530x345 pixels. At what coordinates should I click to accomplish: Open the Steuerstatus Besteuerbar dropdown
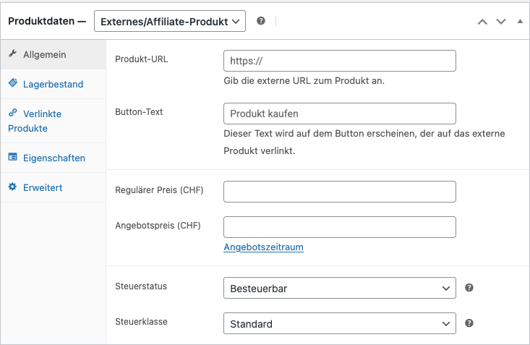(x=340, y=289)
